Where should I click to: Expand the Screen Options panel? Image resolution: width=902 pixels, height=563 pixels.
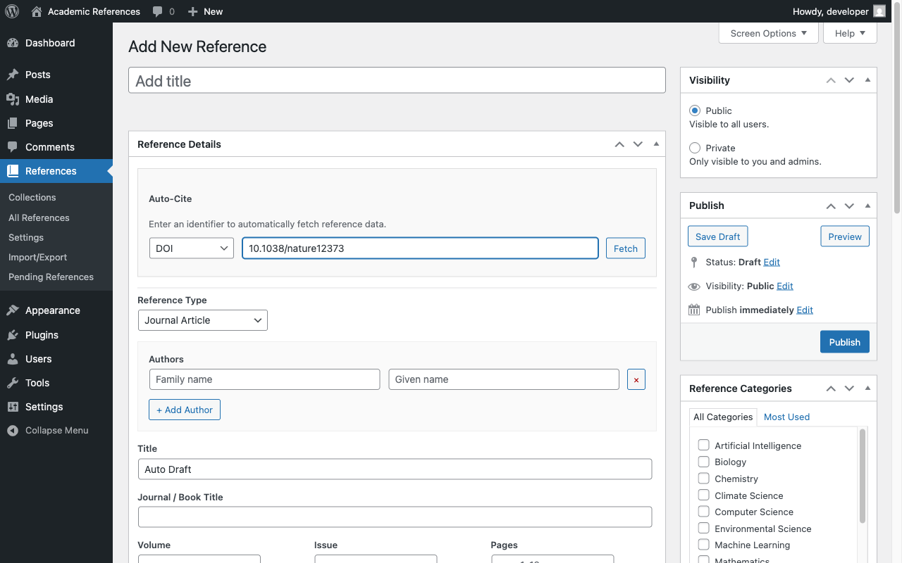tap(768, 33)
